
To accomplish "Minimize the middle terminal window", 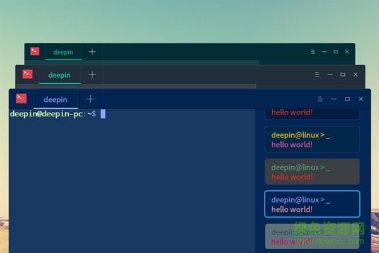I will (x=330, y=75).
